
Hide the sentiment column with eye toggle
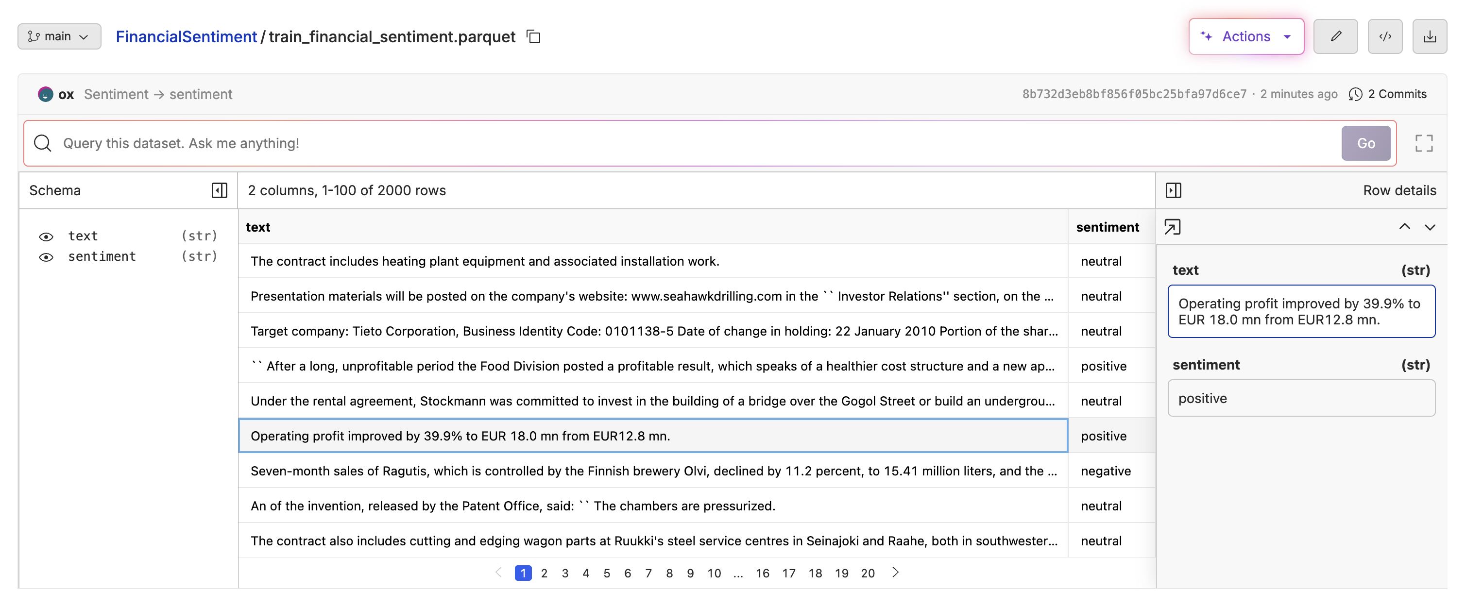click(46, 256)
